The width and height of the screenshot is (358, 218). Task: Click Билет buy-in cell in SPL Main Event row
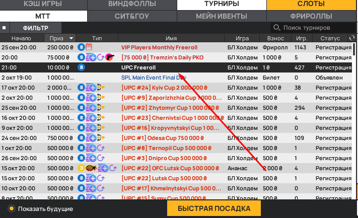271,78
